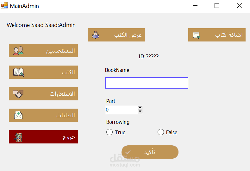Click the reader icon on عرض الكتب
The image size is (250, 171).
click(96, 35)
